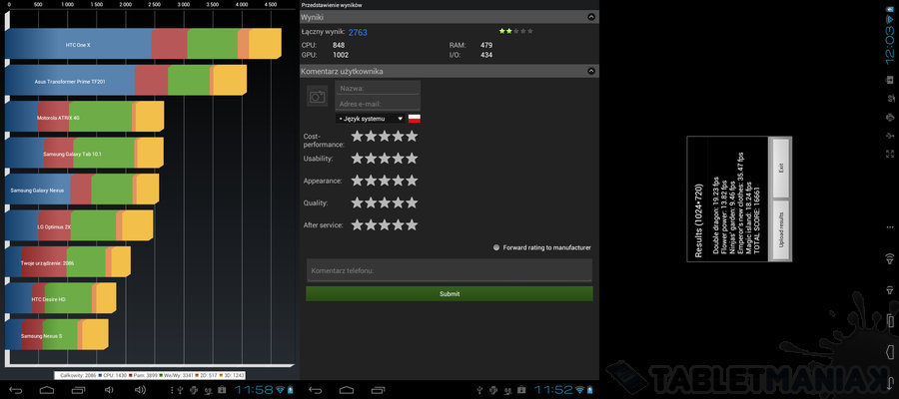Click the Results (1024*720) dialog title
Screen dimensions: 899x399
(699, 219)
